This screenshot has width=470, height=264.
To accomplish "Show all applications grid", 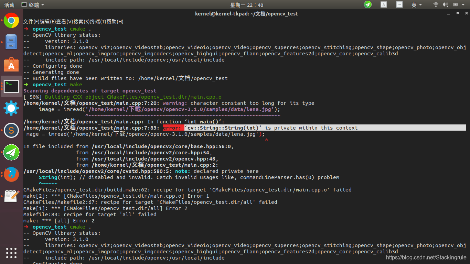I will [x=11, y=252].
